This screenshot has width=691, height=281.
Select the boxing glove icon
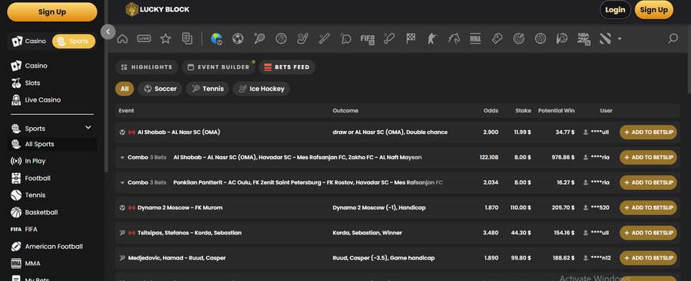[x=497, y=39]
